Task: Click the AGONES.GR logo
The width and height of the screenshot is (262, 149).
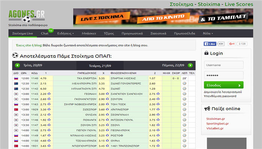Action: 27,16
